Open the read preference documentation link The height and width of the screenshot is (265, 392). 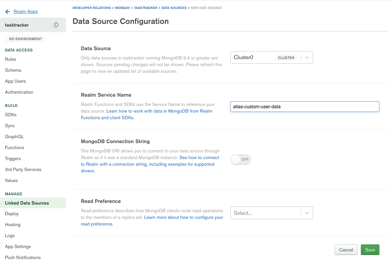coord(184,218)
